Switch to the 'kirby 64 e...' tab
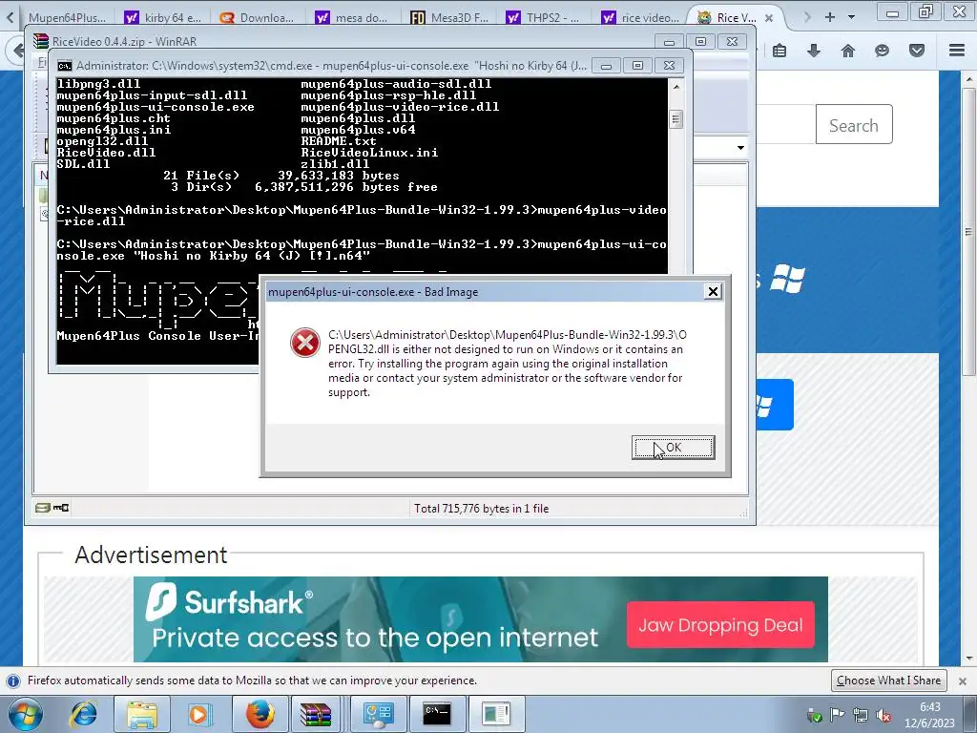This screenshot has width=977, height=733. point(162,17)
